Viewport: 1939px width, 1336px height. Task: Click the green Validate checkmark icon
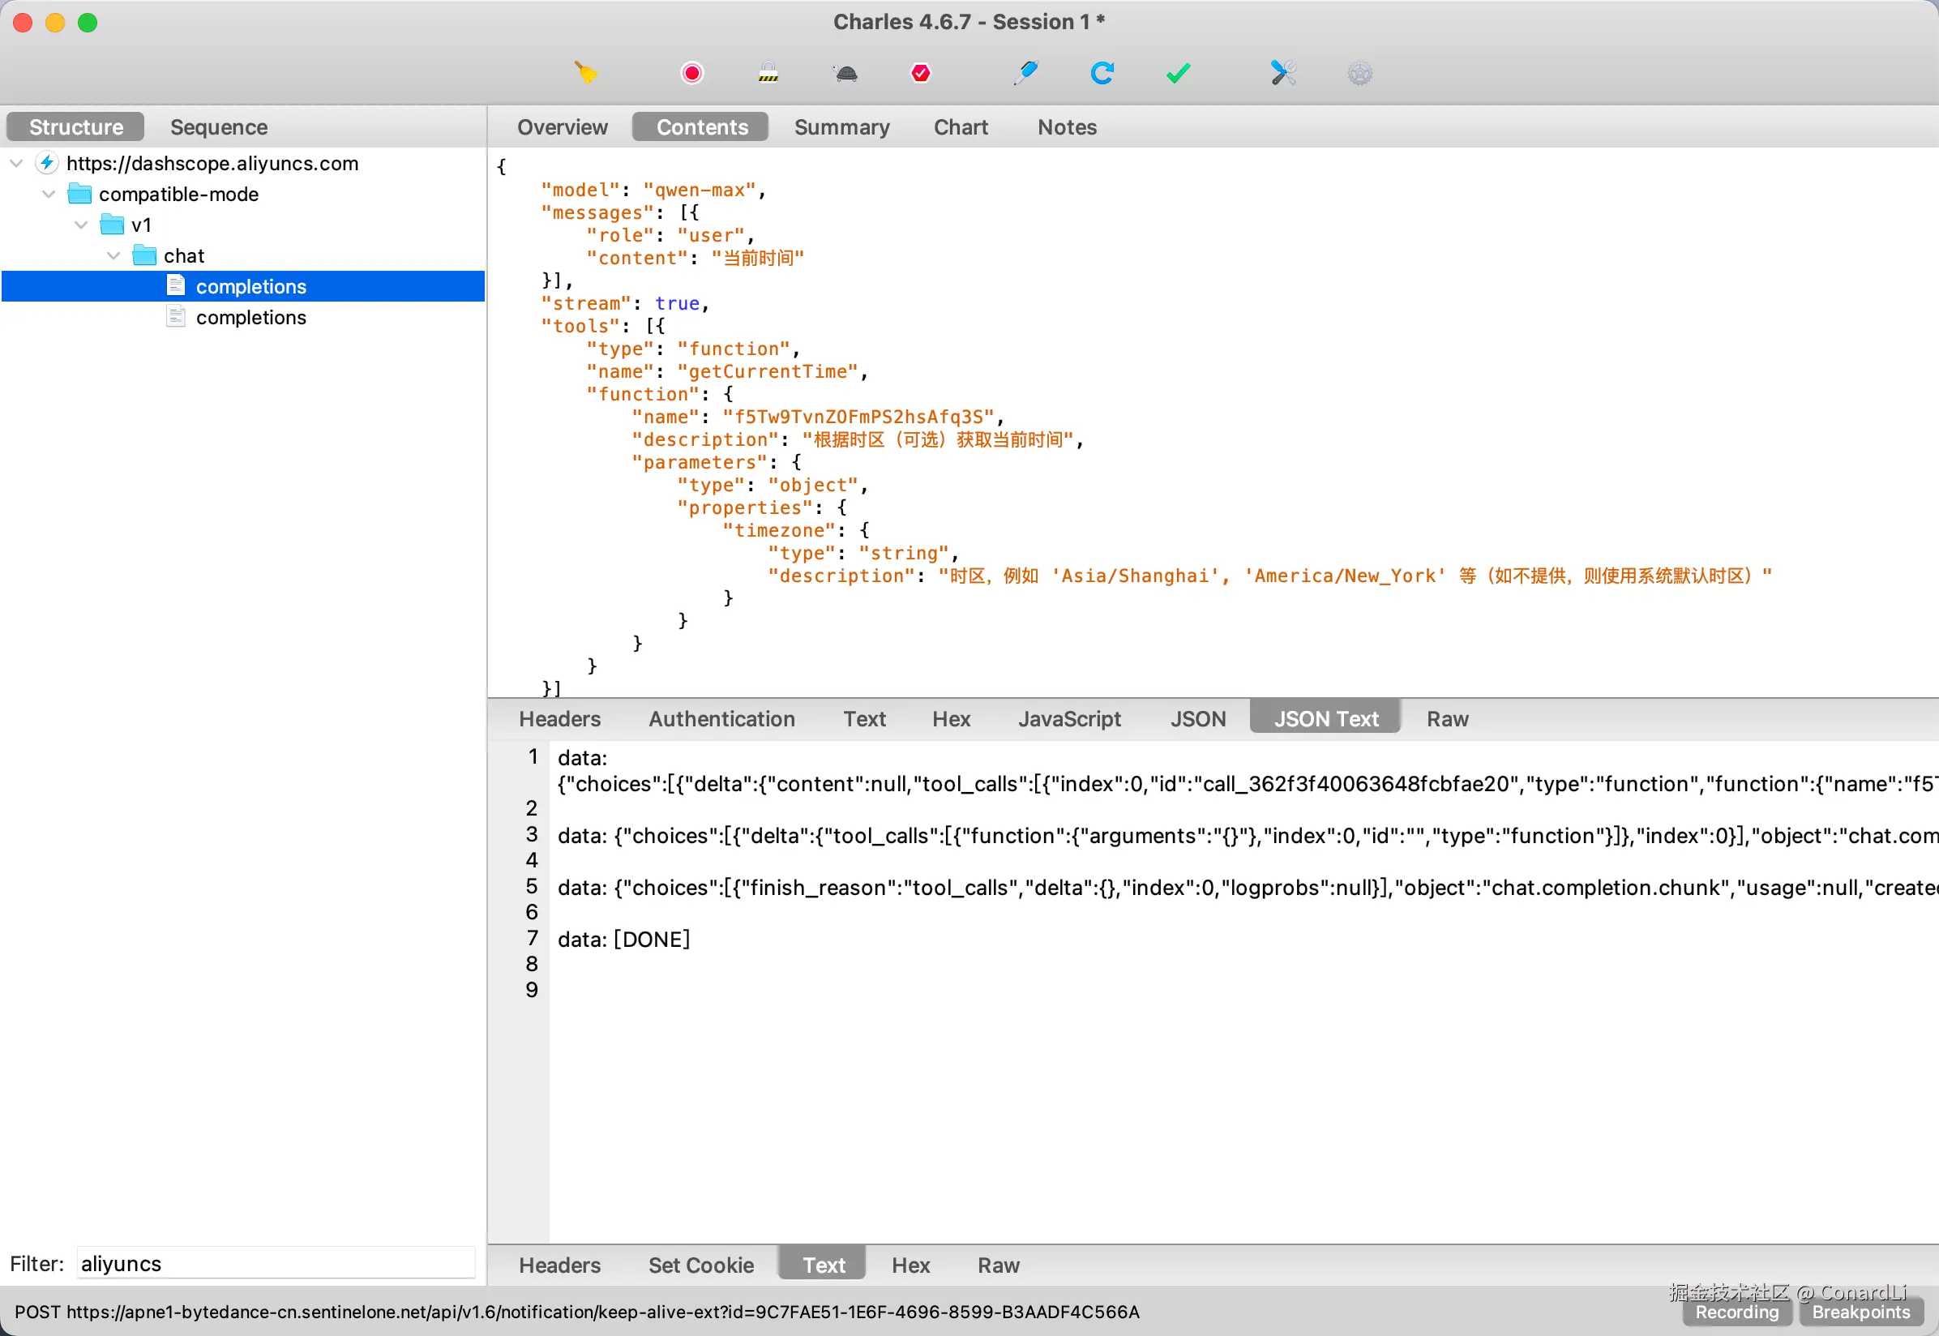(x=1179, y=74)
